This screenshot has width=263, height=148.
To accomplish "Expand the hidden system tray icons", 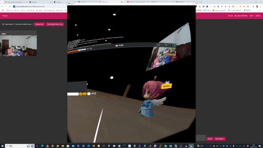I will click(207, 146).
